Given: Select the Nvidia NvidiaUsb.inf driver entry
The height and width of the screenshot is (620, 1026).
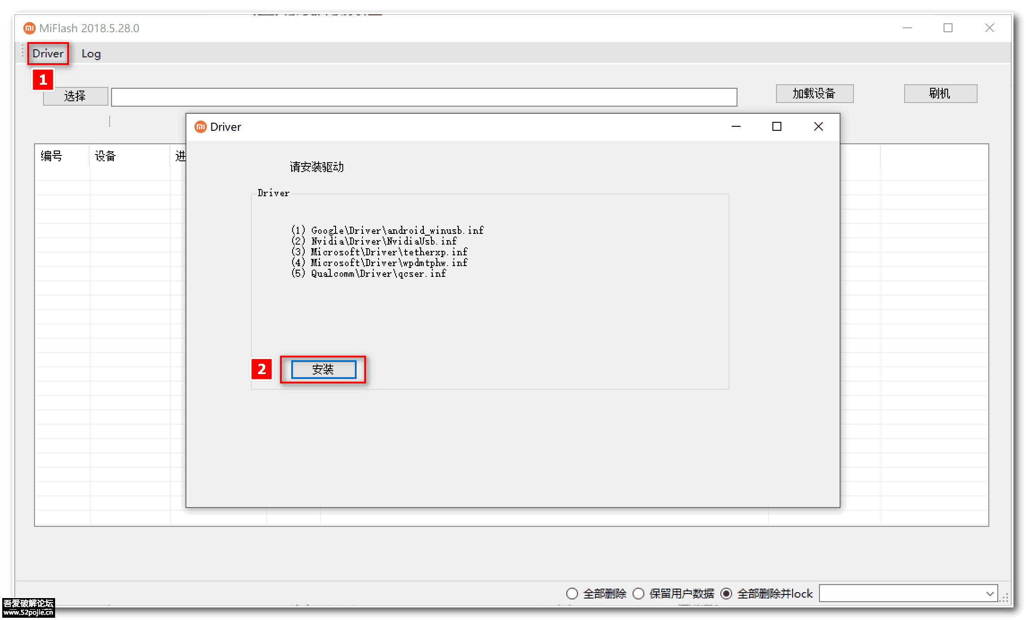Looking at the screenshot, I should pos(374,241).
